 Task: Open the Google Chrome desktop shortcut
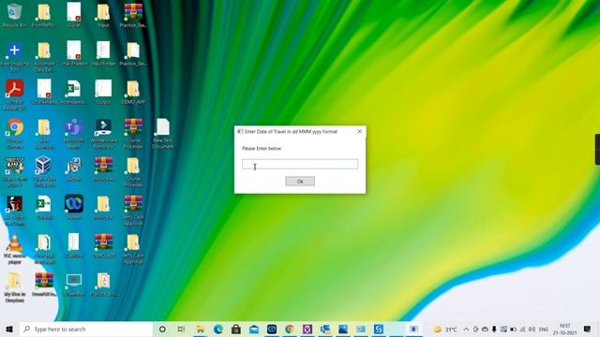(x=15, y=133)
